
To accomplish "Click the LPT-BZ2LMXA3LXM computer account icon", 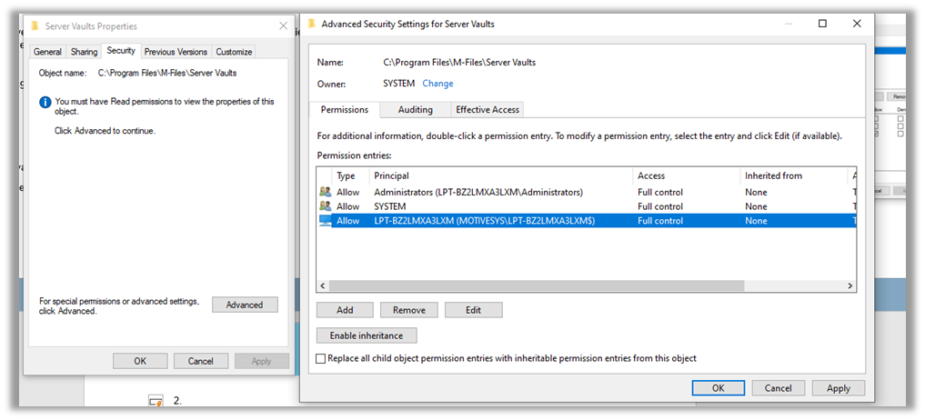I will pyautogui.click(x=325, y=221).
